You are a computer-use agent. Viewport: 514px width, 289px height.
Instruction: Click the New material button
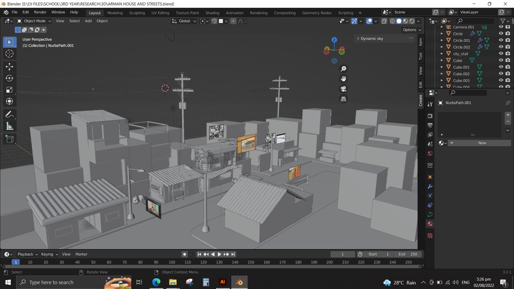click(x=482, y=143)
